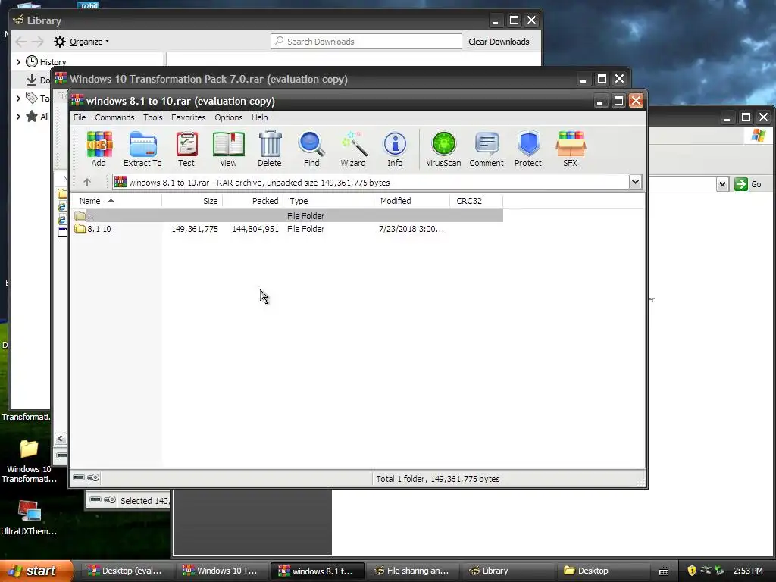Sort by Modified column header
Screen dimensions: 776x582
tap(411, 200)
